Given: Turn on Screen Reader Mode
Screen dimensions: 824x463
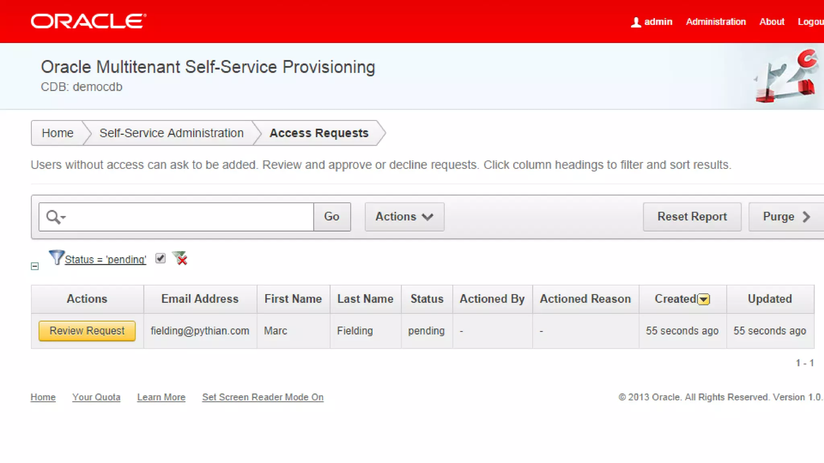Looking at the screenshot, I should coord(263,397).
